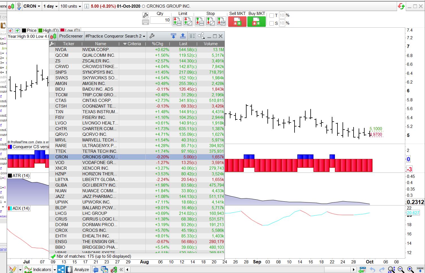Open drawing tools dropdown arrow beside pencil
Image resolution: width=425 pixels, height=273 pixels.
(x=20, y=270)
